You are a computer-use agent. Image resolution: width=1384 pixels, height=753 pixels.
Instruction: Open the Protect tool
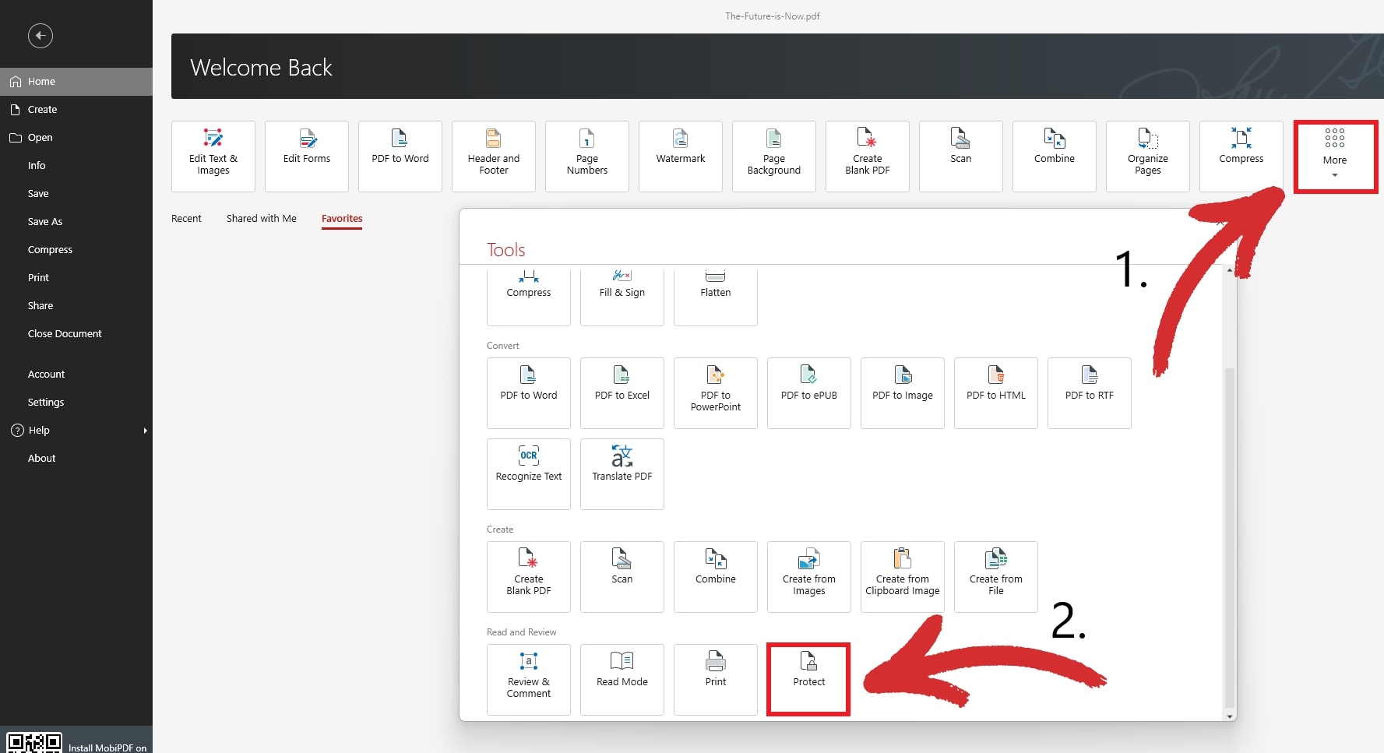coord(809,680)
